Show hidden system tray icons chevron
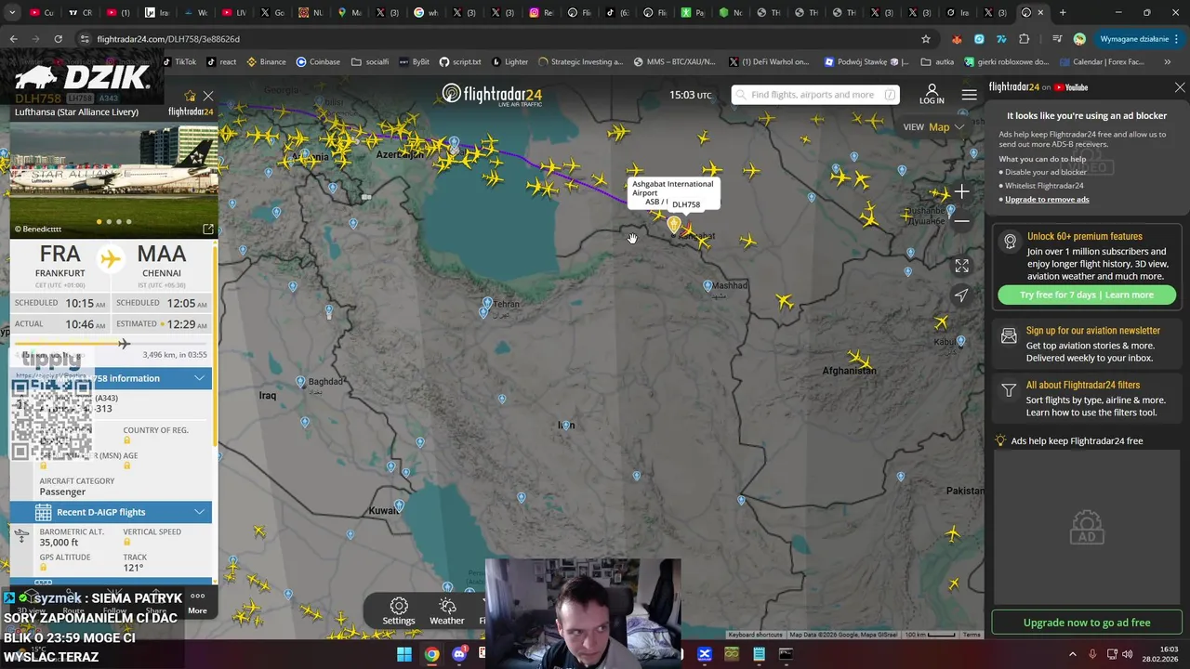This screenshot has width=1190, height=669. pyautogui.click(x=1072, y=654)
